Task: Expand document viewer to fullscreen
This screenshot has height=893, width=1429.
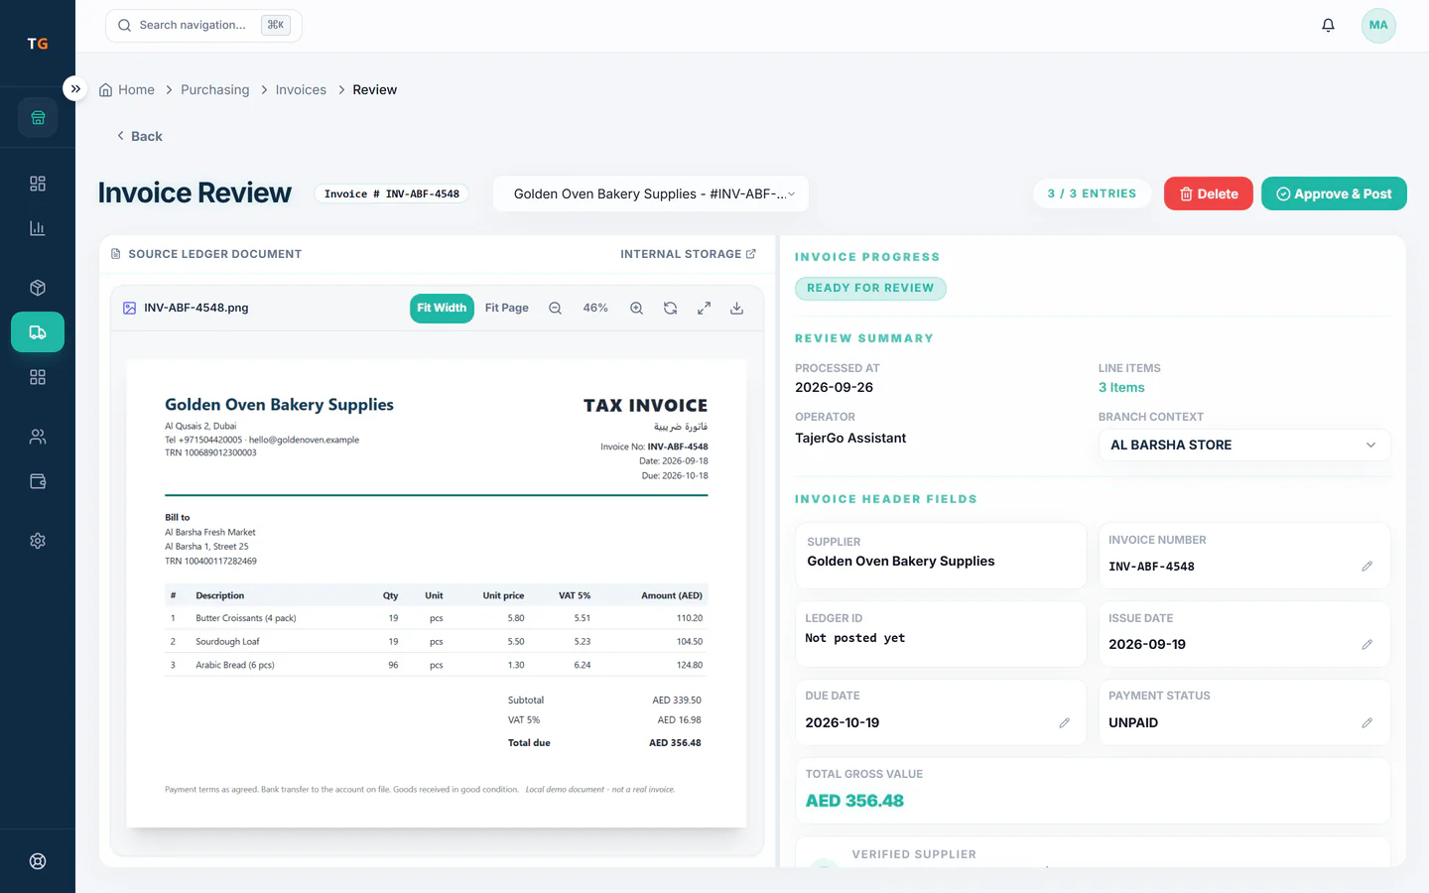Action: 704,309
